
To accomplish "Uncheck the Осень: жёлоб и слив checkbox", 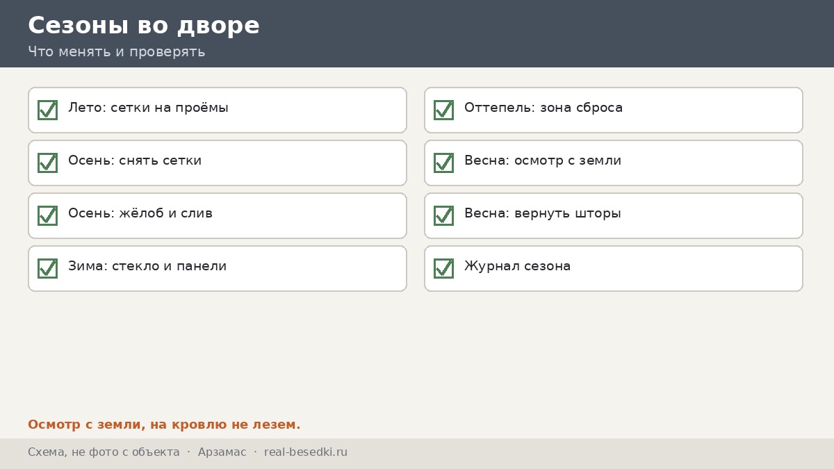I will [x=47, y=215].
